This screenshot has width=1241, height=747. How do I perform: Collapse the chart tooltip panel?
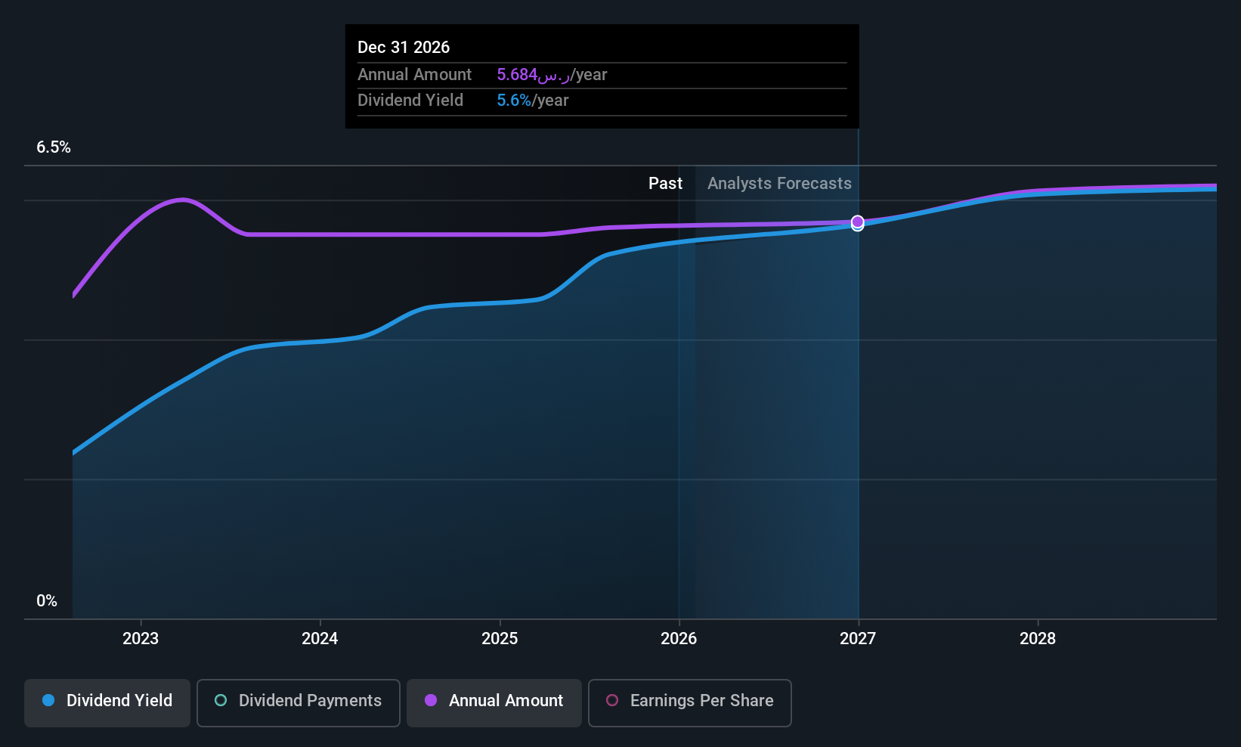click(602, 76)
